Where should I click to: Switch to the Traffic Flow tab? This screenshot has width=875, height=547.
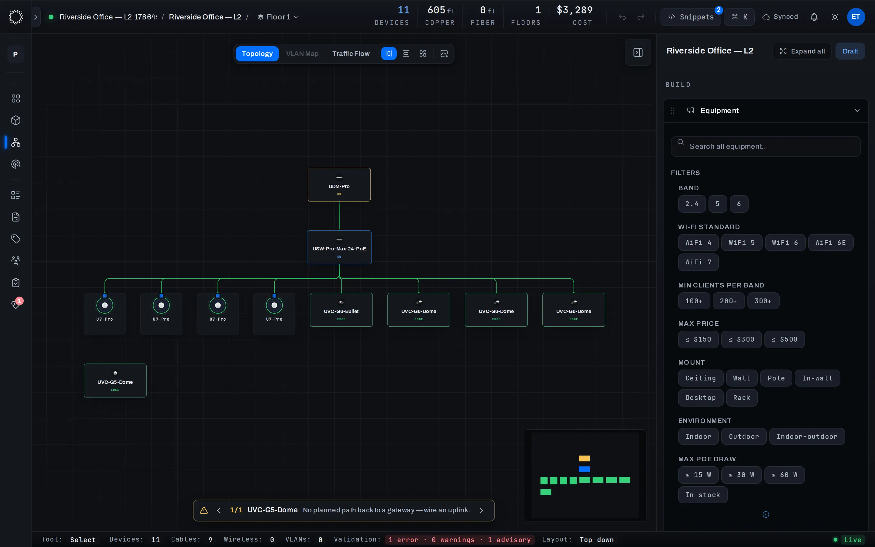[351, 53]
